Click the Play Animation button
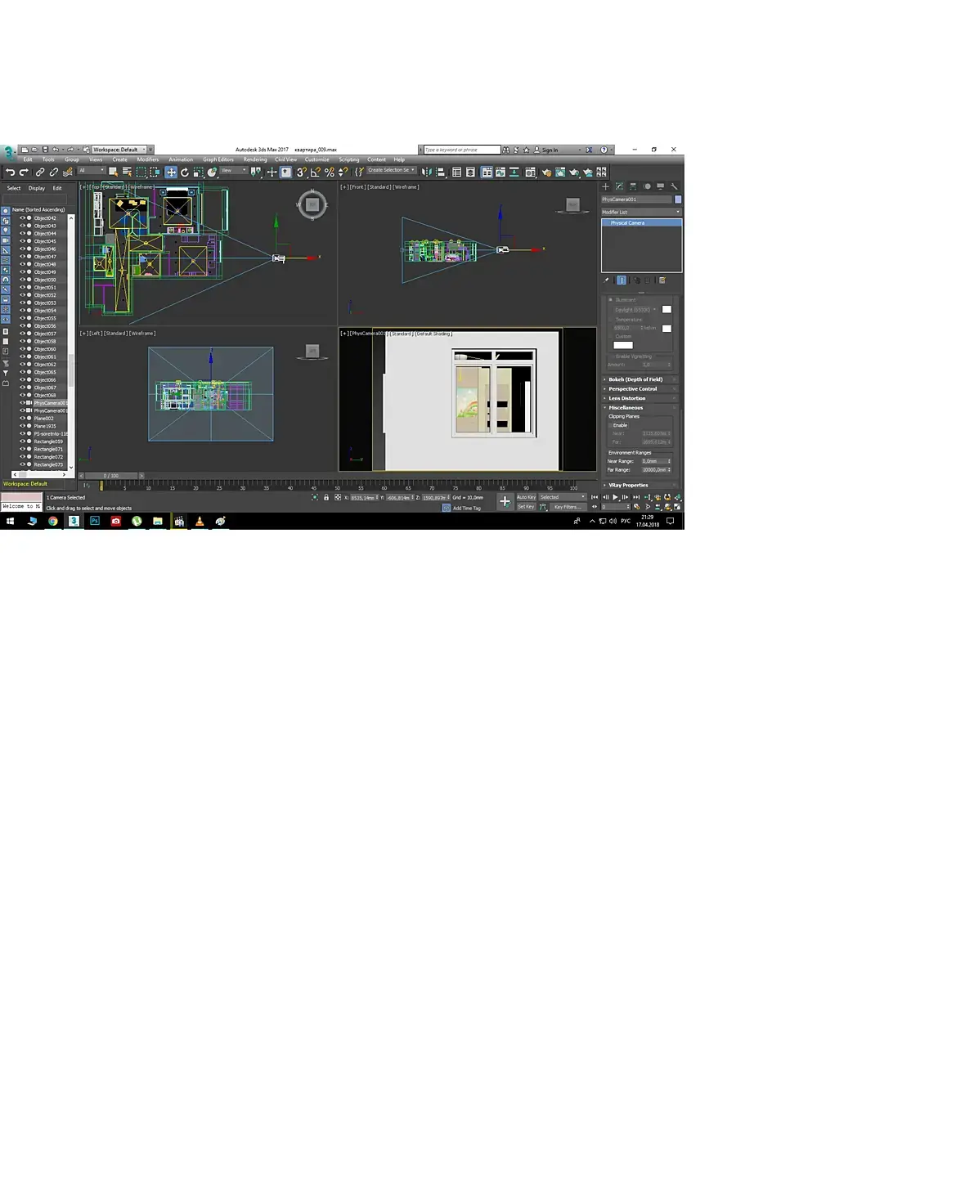The image size is (965, 1179). pyautogui.click(x=616, y=497)
